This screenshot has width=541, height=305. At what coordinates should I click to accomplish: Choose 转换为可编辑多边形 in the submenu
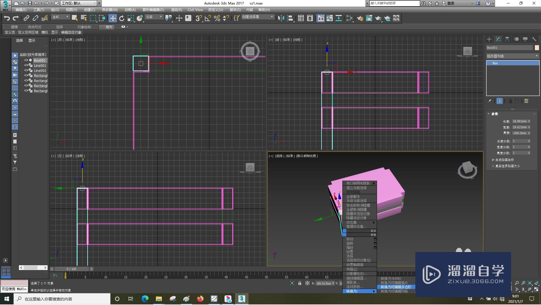pyautogui.click(x=396, y=287)
